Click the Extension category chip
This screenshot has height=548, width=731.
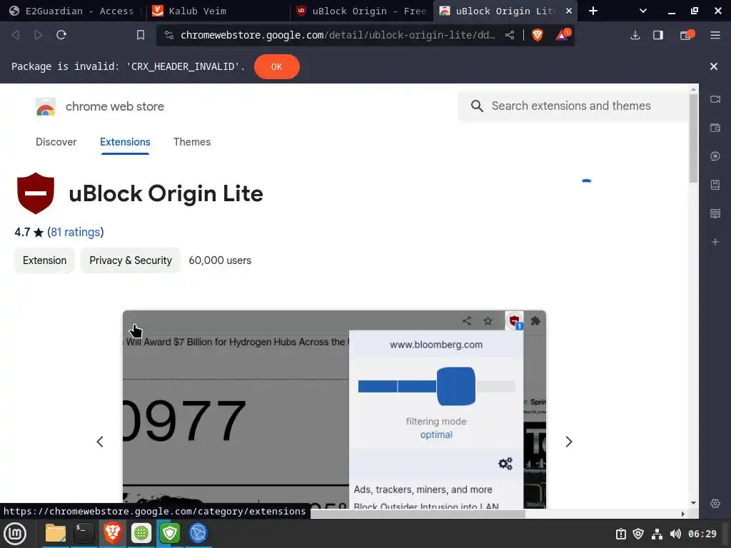pos(45,260)
